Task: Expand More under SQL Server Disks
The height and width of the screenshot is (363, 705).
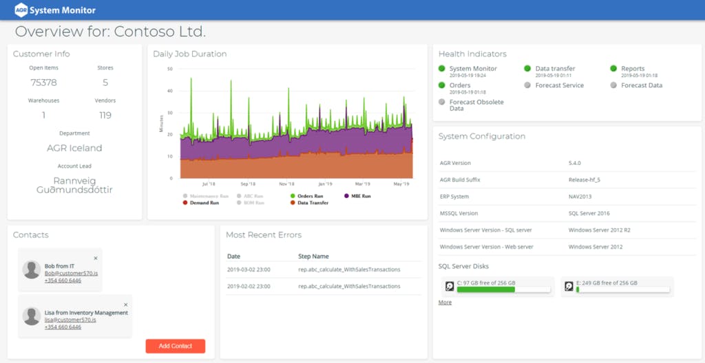Action: coord(445,302)
